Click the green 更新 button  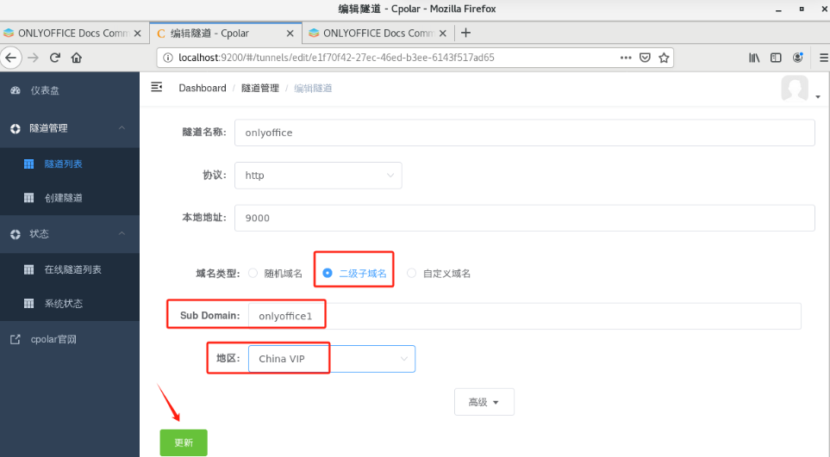(184, 442)
